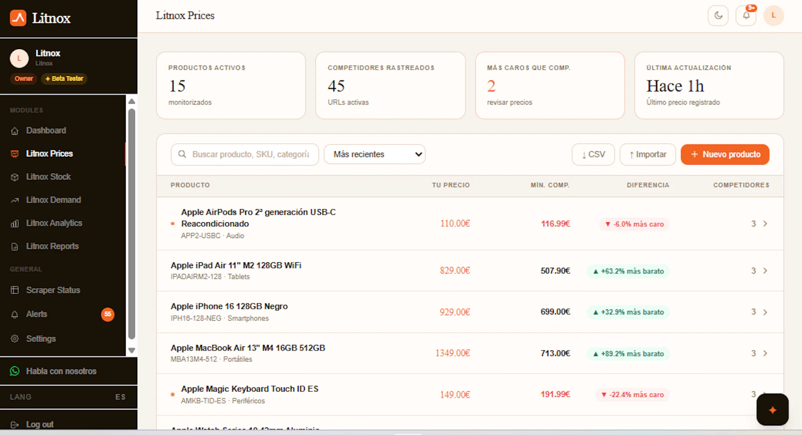Click the Productos Activos card

(231, 86)
